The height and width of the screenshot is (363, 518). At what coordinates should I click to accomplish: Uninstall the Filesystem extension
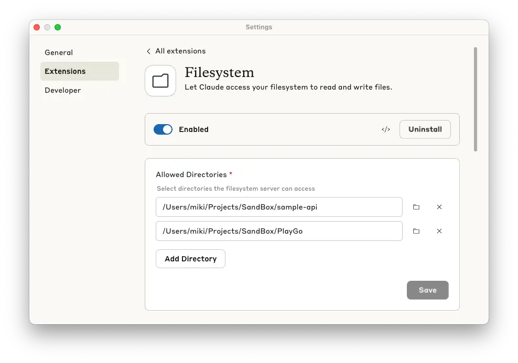(x=425, y=129)
